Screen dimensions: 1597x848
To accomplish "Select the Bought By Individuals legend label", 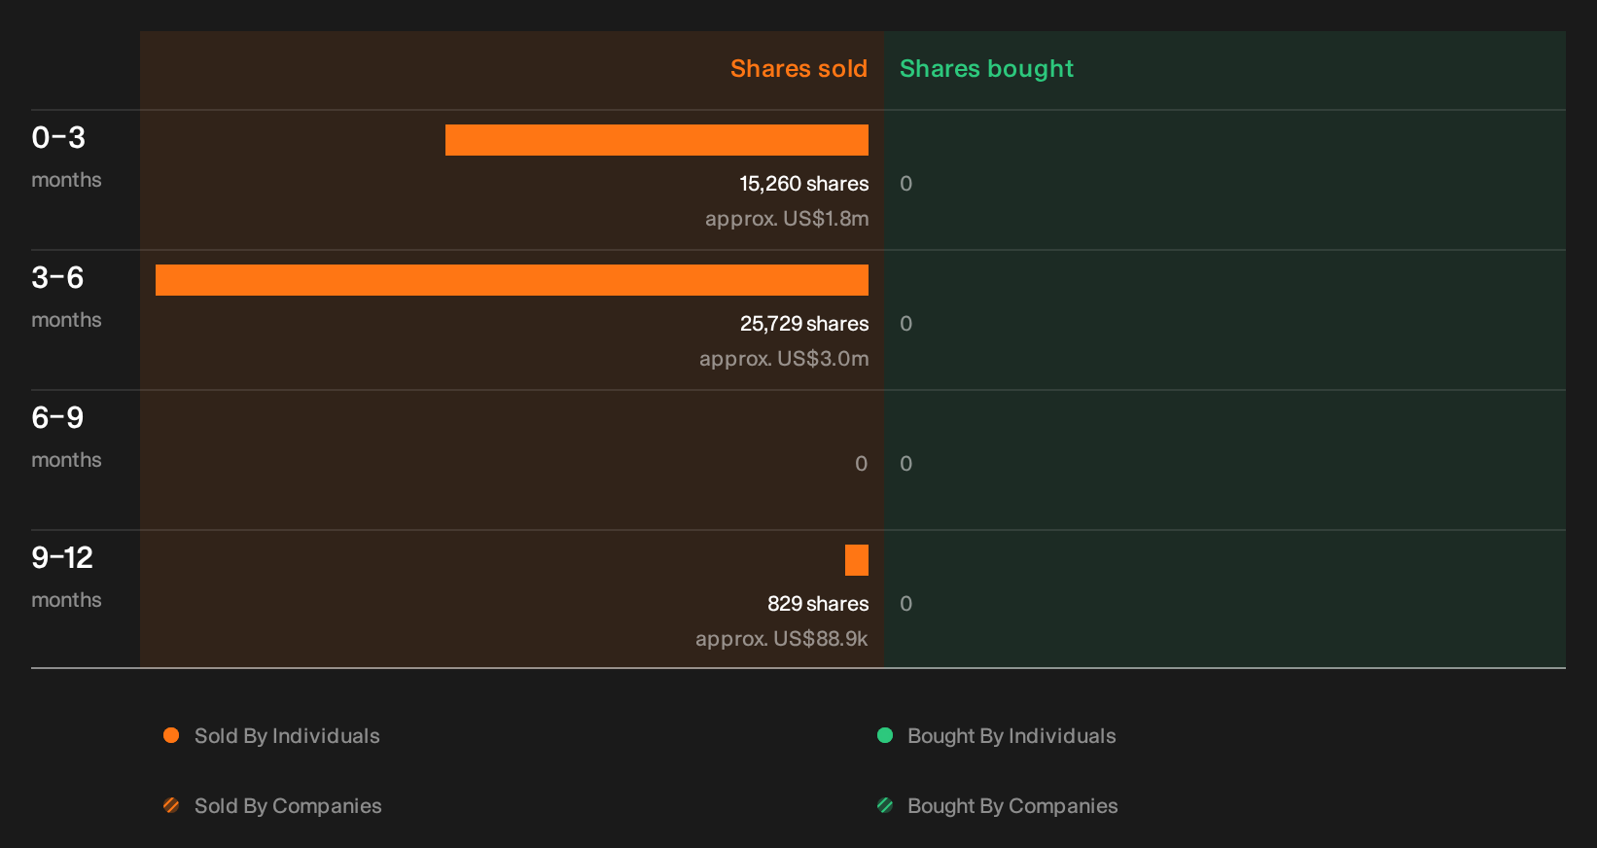I will (x=1011, y=736).
